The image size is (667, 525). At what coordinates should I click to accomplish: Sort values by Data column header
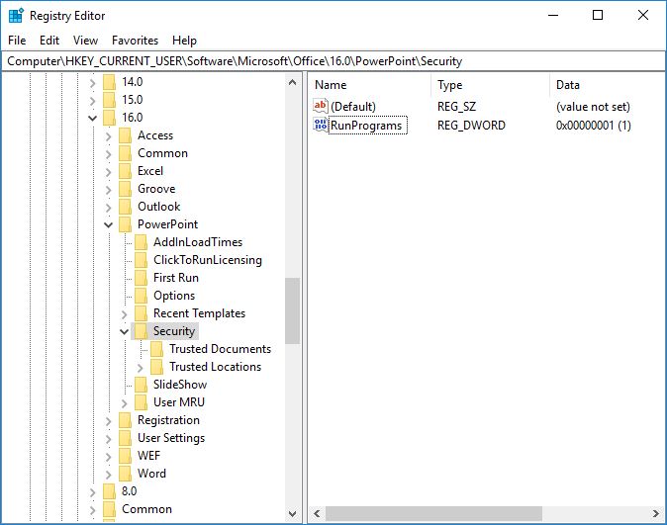click(x=608, y=85)
